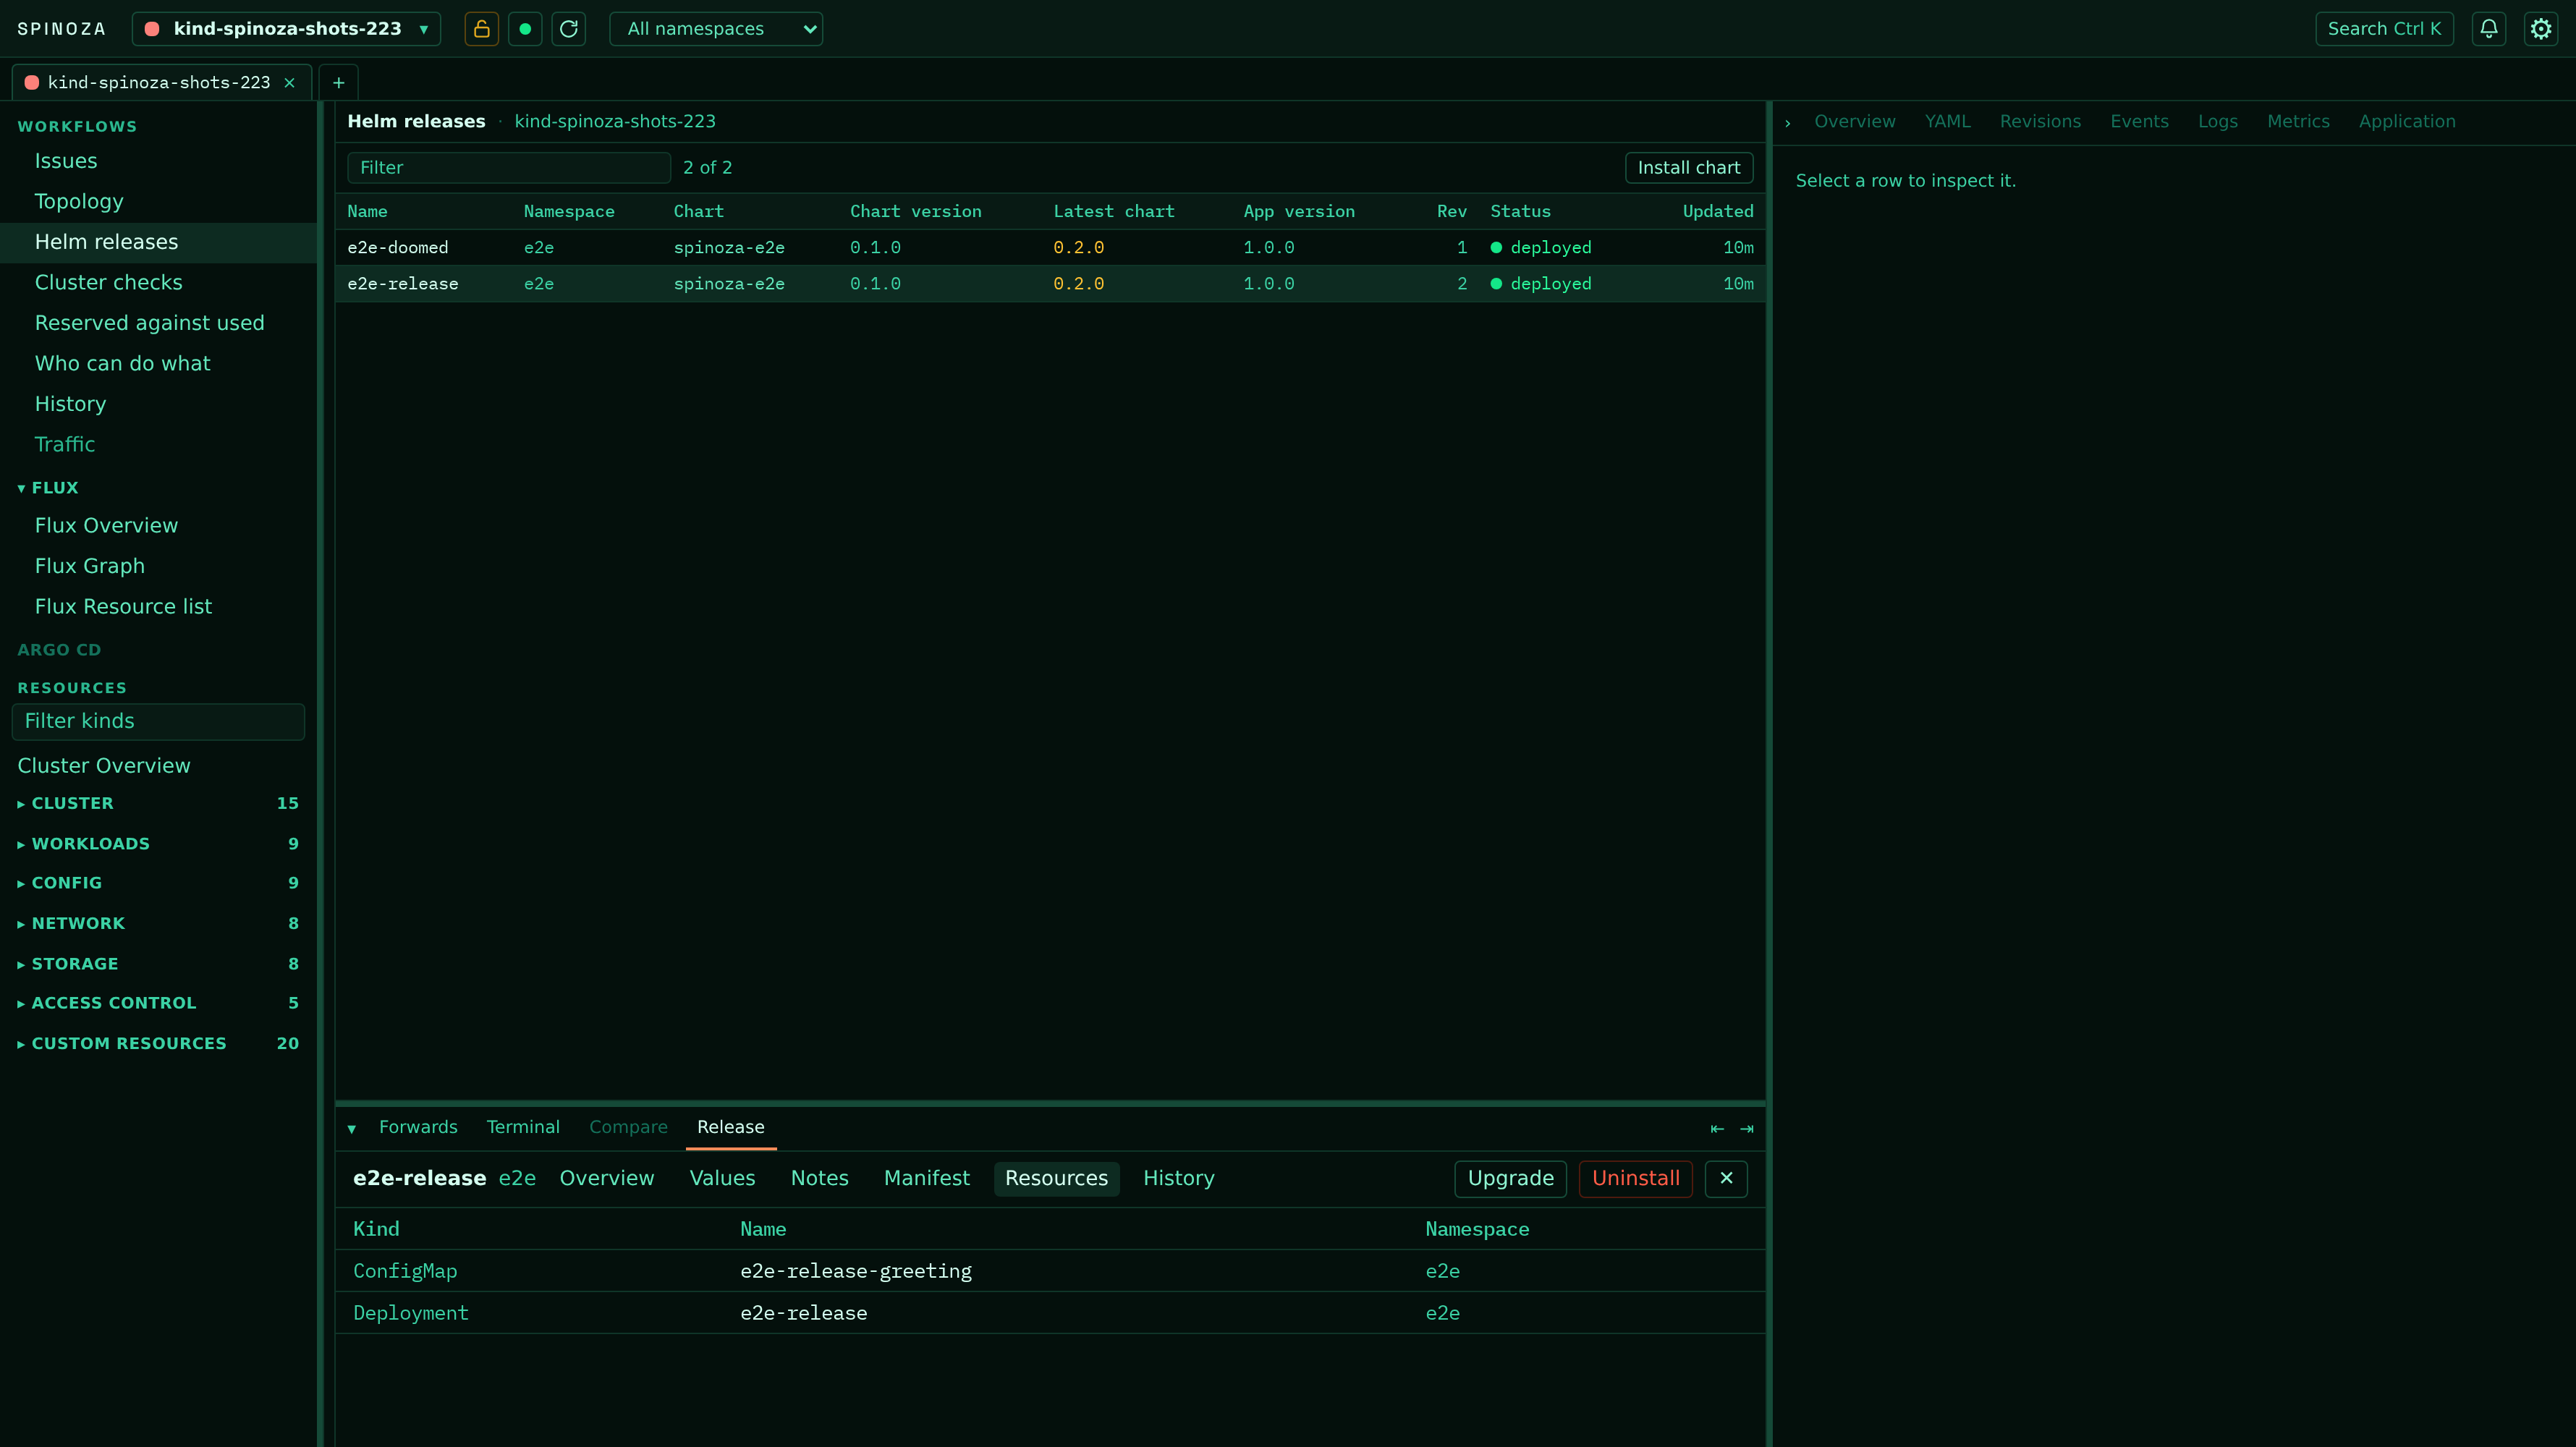Click the Uninstall button
The height and width of the screenshot is (1447, 2576).
coord(1636,1179)
